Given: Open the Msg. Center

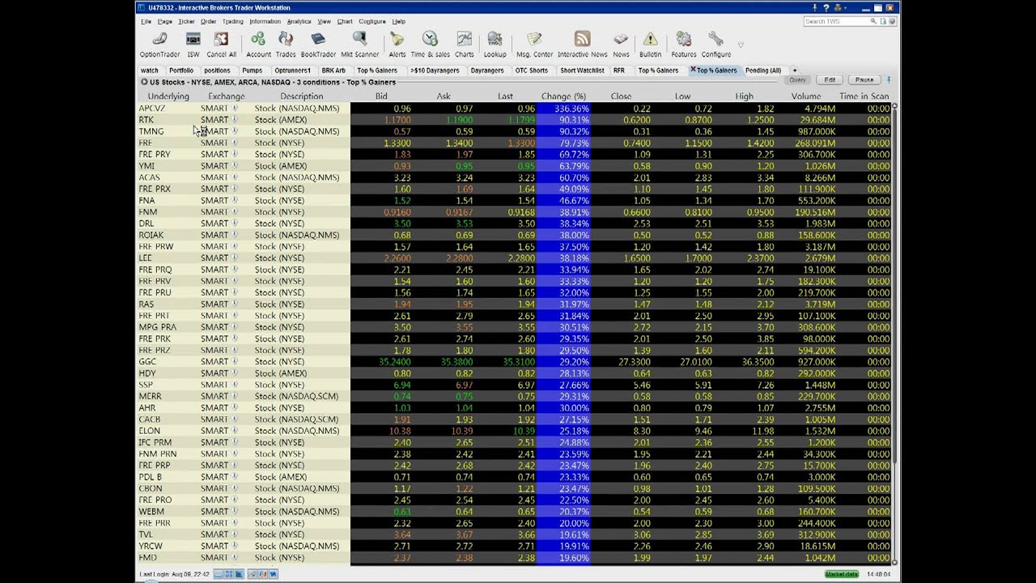Looking at the screenshot, I should [x=534, y=45].
